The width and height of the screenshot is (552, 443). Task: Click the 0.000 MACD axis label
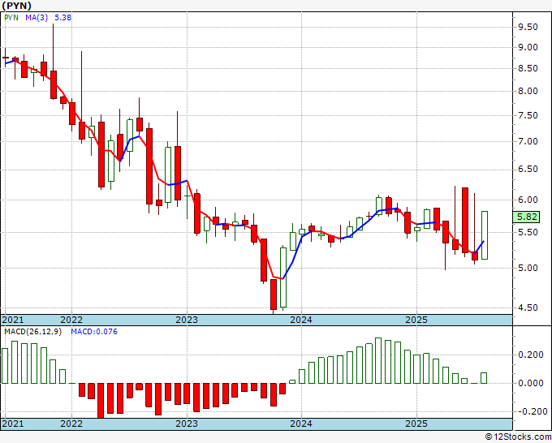tap(531, 383)
